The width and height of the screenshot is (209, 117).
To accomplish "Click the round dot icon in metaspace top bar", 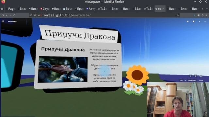I will click(188, 21).
